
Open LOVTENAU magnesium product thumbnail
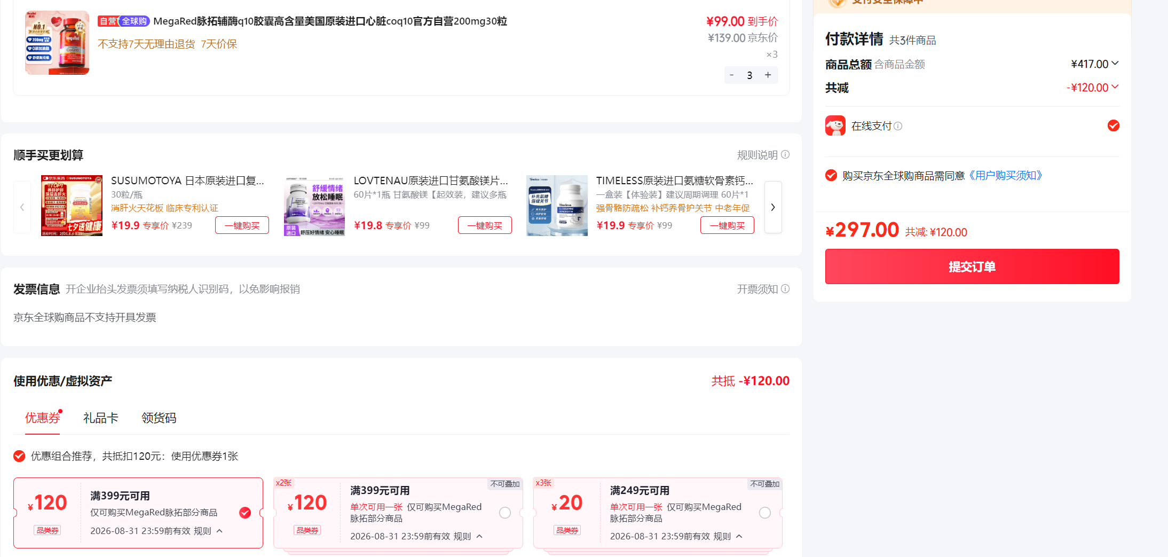click(x=314, y=206)
